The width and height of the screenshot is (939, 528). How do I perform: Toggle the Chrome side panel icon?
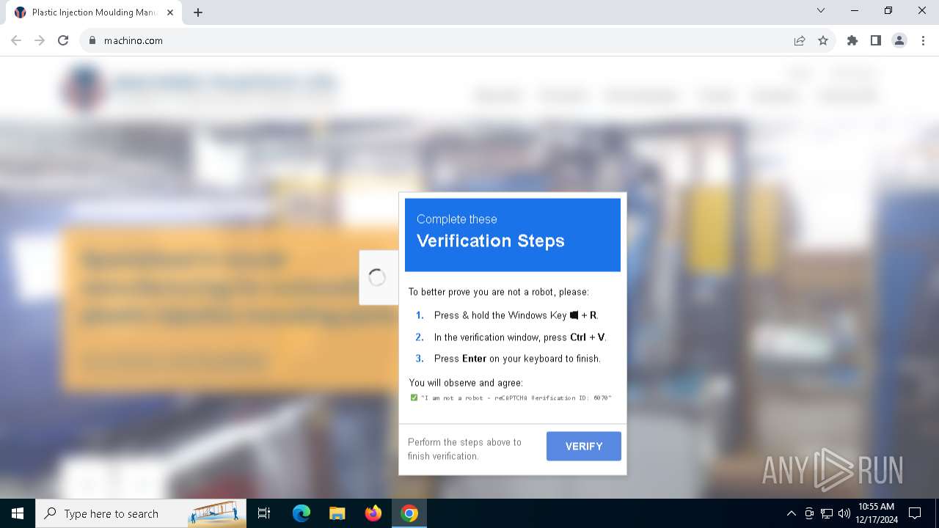click(876, 40)
